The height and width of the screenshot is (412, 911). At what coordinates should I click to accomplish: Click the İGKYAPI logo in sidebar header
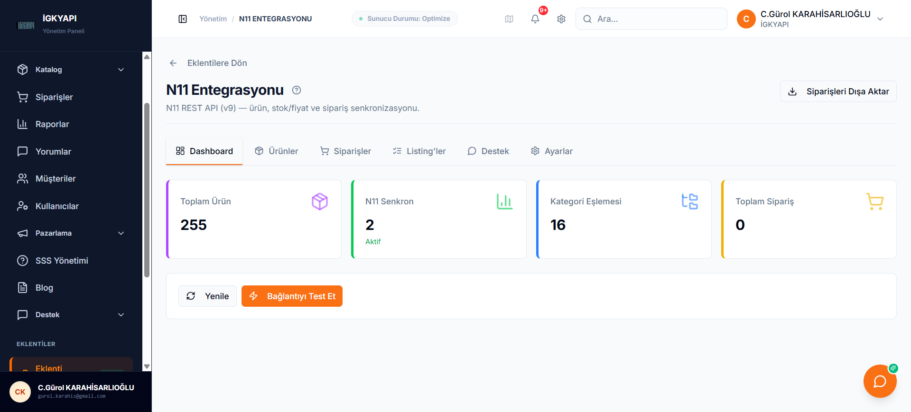pos(26,25)
